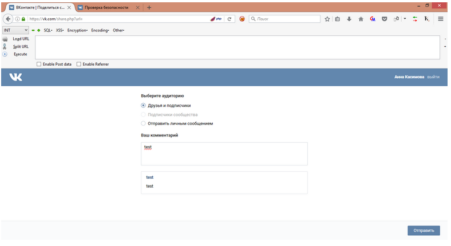The height and width of the screenshot is (246, 451).
Task: Go back with the browser back arrow
Action: click(x=8, y=19)
